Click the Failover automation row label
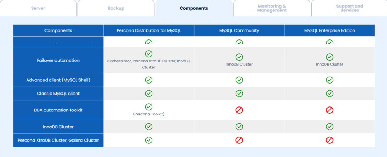Screen dimensions: 387x157 point(58,60)
